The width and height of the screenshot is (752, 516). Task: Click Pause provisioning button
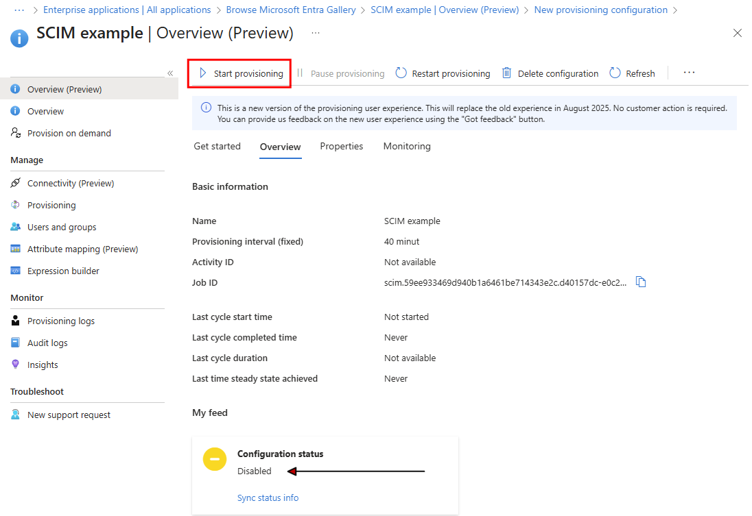pyautogui.click(x=341, y=73)
